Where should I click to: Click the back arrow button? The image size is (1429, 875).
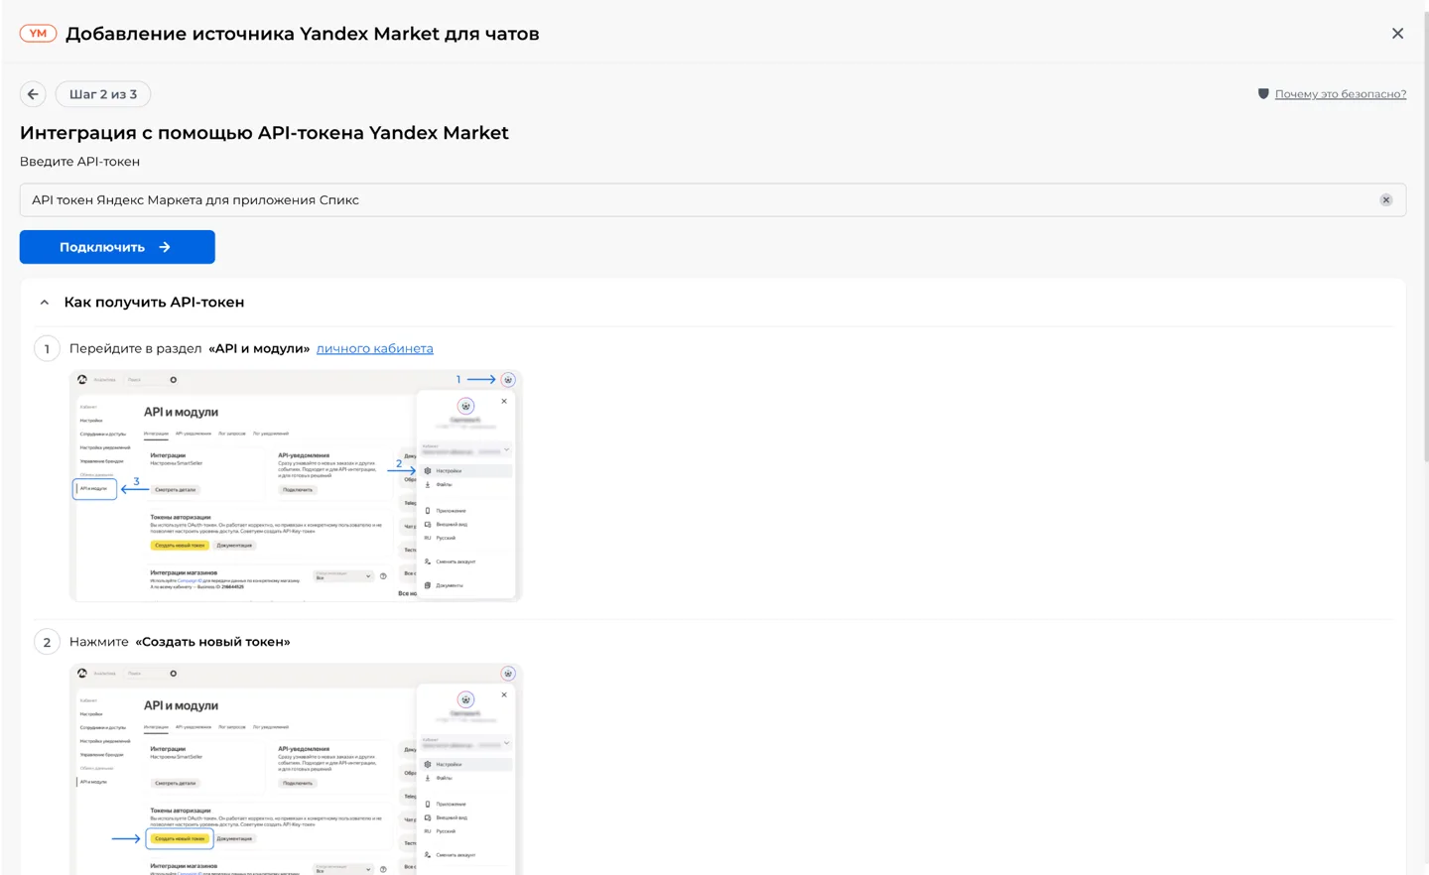click(x=33, y=94)
